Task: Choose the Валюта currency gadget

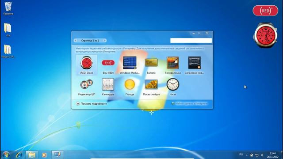Action: click(151, 65)
